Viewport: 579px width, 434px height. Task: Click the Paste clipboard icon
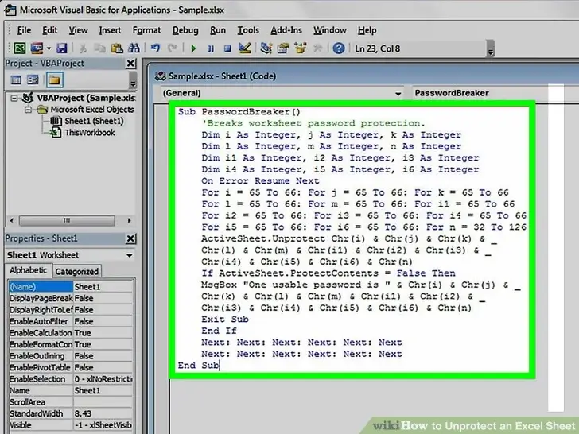point(117,48)
